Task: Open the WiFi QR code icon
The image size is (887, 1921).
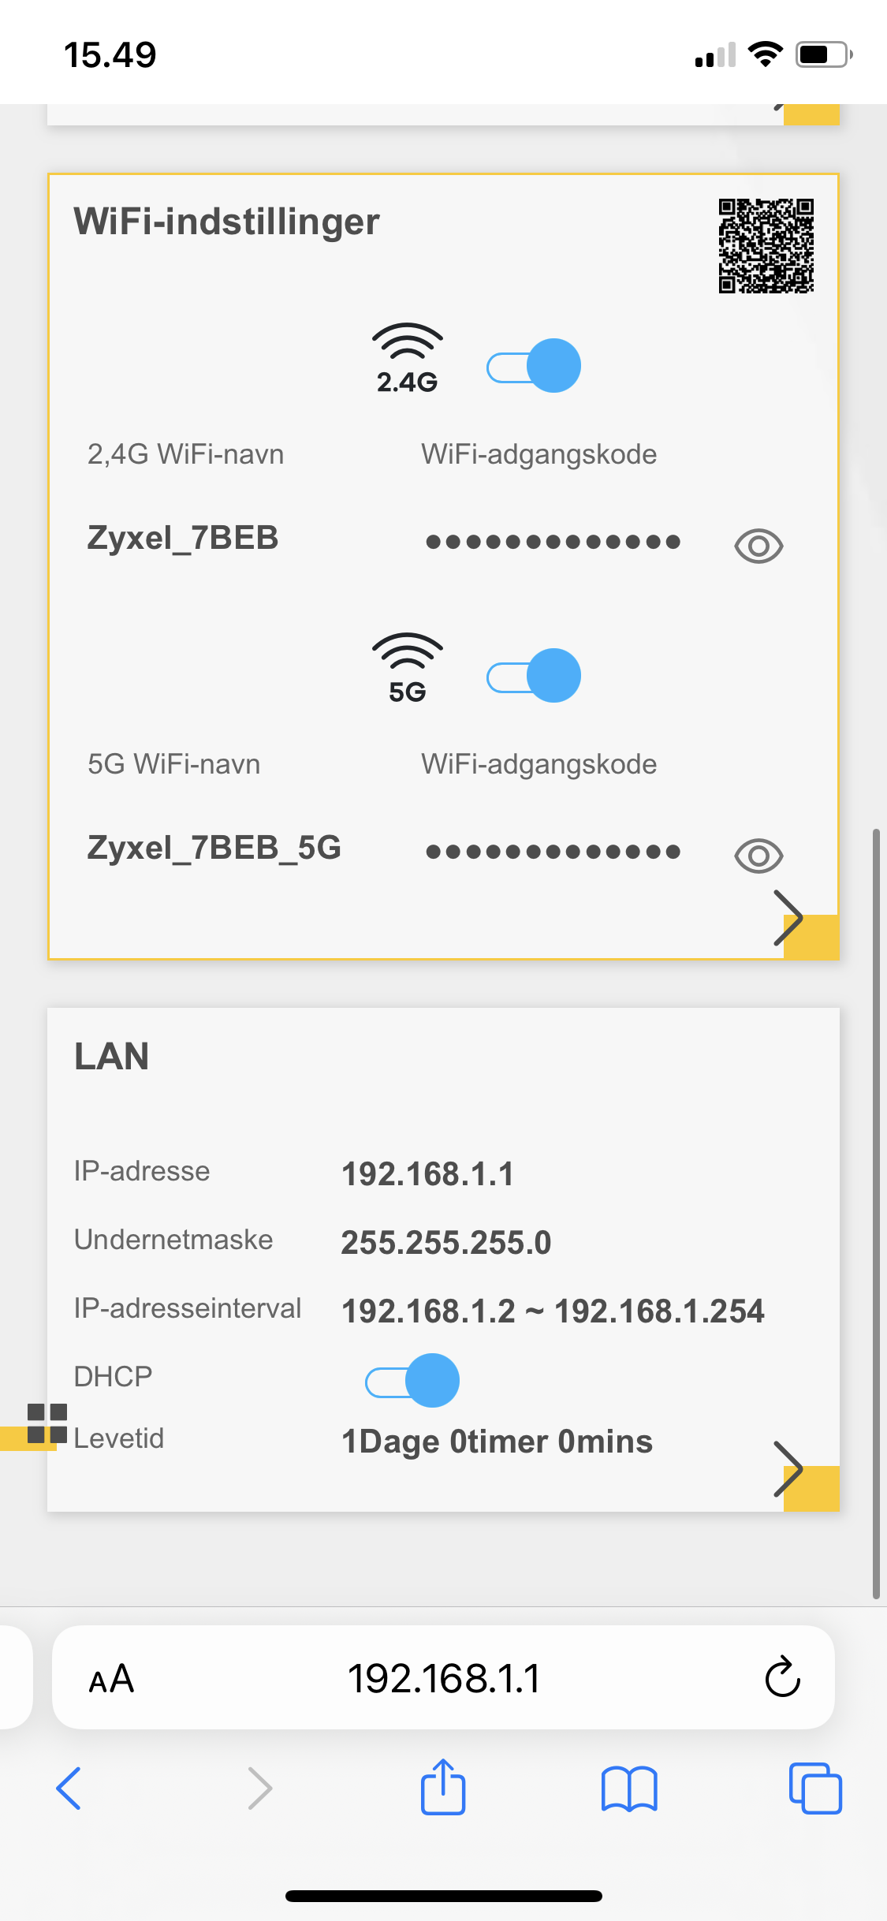Action: point(766,245)
